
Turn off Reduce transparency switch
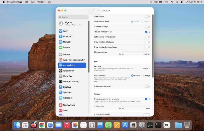[x=147, y=32]
